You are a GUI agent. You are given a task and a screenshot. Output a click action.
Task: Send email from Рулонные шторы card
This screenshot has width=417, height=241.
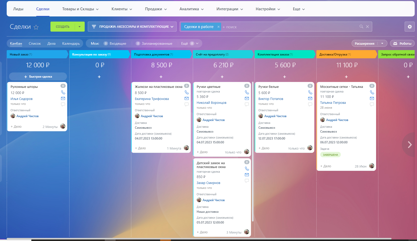pyautogui.click(x=63, y=98)
